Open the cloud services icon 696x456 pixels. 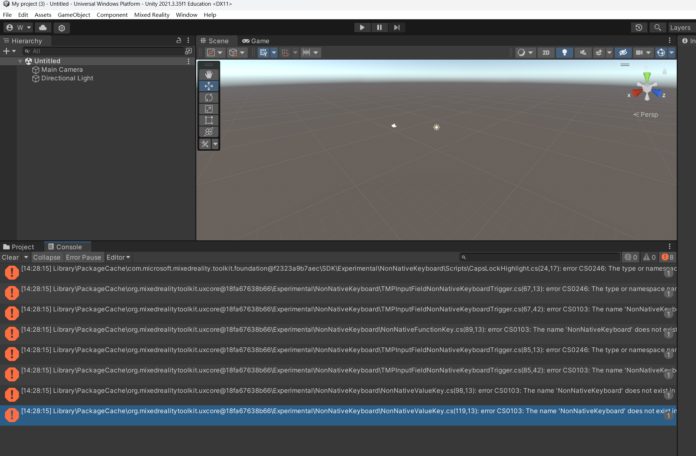click(43, 27)
